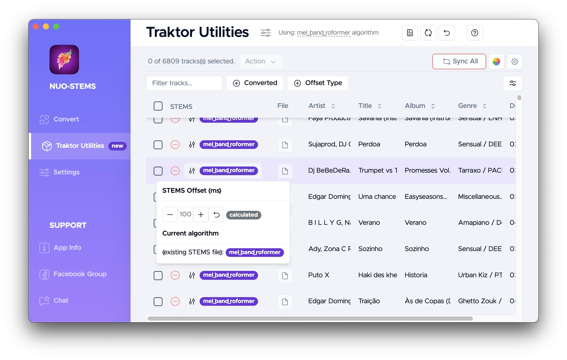Screen dimensions: 567x360
Task: Open offset sliders icon in Traição row
Action: pyautogui.click(x=192, y=301)
